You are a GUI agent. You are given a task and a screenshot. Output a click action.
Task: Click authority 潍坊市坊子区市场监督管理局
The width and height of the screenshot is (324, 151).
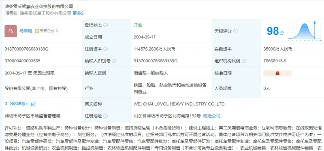tap(32, 116)
